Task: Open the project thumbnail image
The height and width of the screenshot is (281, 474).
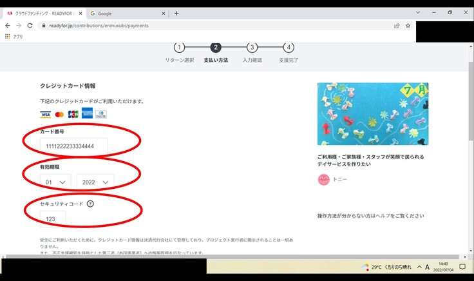Action: 372,113
